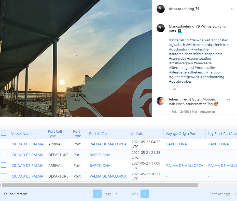This screenshot has height=201, width=237.
Task: Open PALMA DE MALLORCA port in the 04:22 arrival row
Action: coord(108,144)
